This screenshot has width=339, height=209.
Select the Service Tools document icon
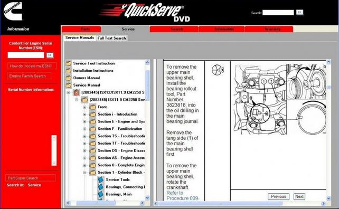[x=100, y=179]
